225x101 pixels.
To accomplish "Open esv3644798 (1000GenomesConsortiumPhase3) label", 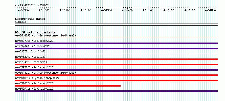I will (x=46, y=35).
